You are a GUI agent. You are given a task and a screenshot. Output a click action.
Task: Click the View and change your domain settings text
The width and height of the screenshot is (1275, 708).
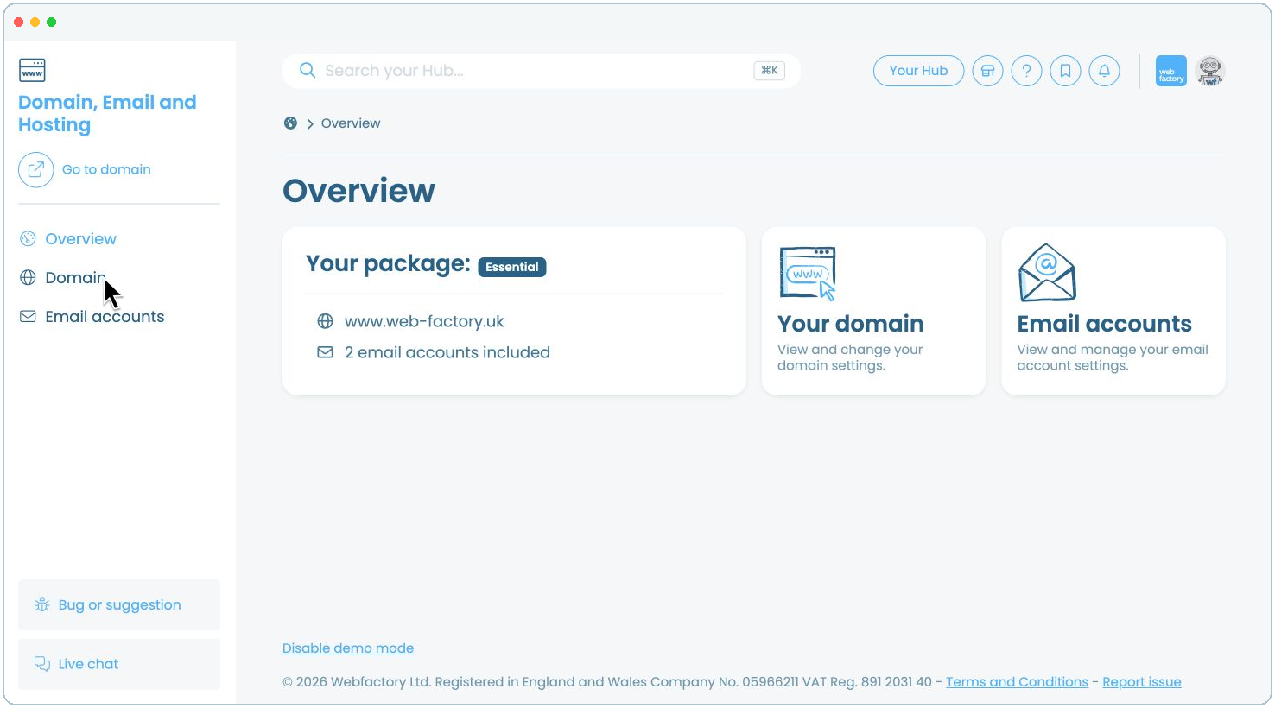(850, 357)
